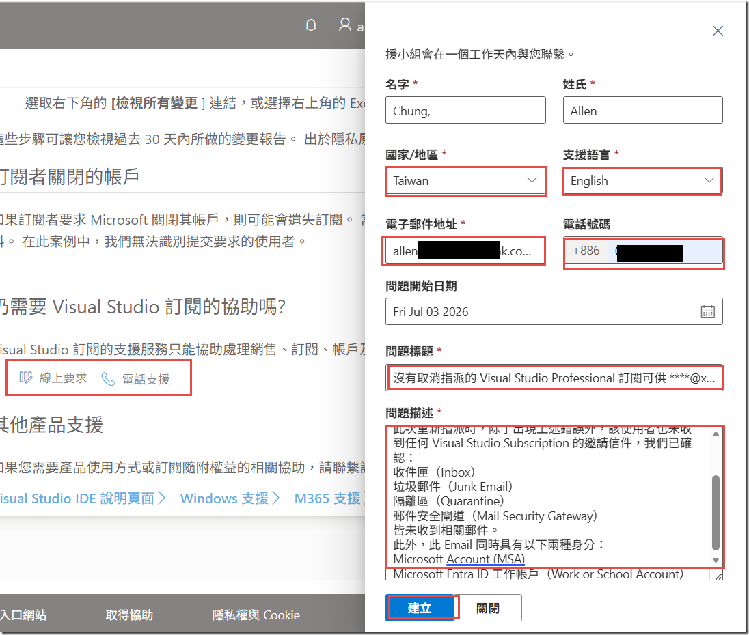This screenshot has width=749, height=635.
Task: Click the 線上要求 chat icon
Action: 26,378
